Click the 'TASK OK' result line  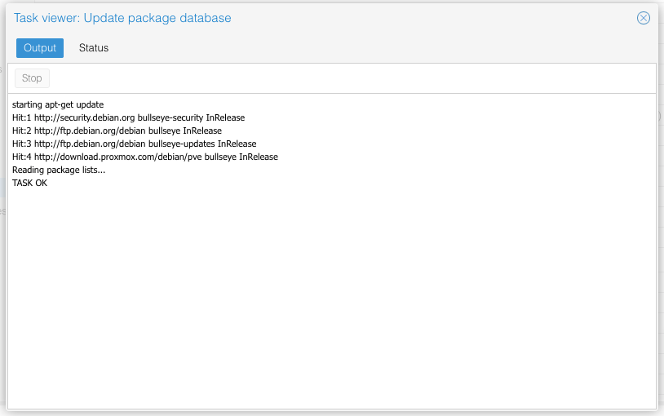(30, 183)
